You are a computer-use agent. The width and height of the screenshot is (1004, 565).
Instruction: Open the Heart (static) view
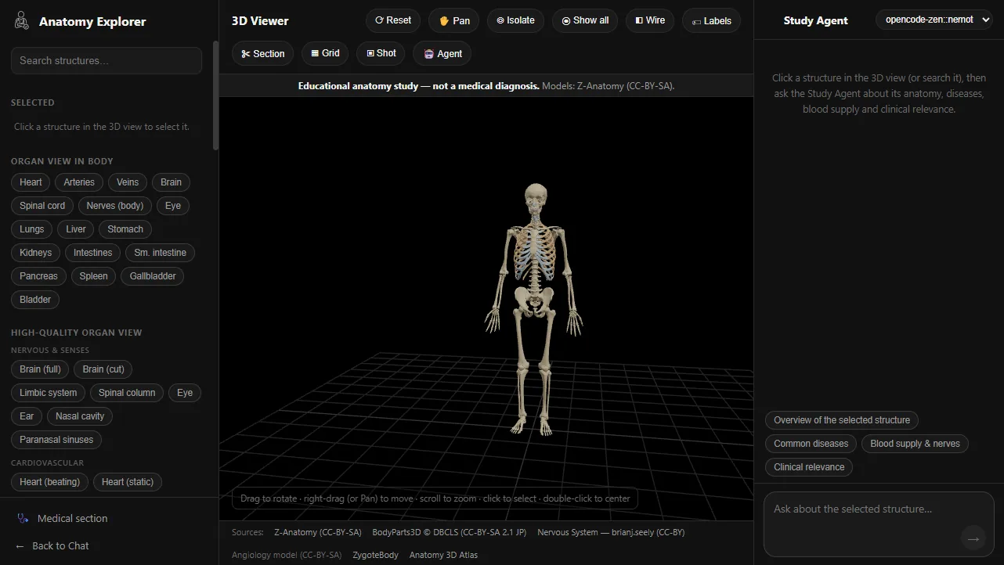click(x=128, y=482)
